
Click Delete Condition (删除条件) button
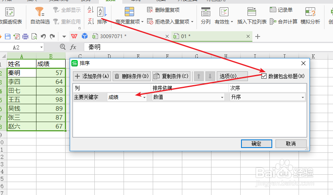tap(132, 76)
